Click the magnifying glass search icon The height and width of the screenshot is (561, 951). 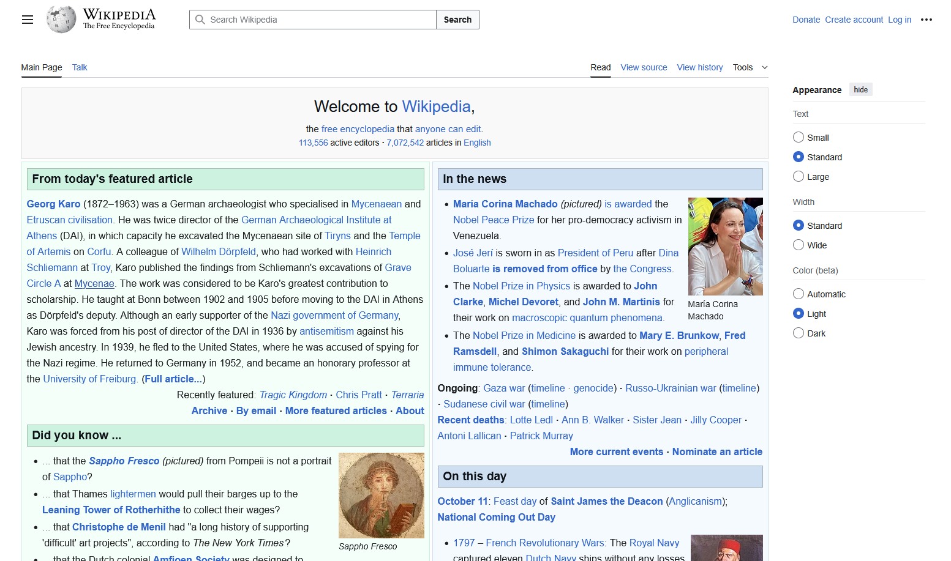(x=200, y=20)
